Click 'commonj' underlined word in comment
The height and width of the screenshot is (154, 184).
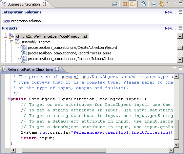pos(69,77)
